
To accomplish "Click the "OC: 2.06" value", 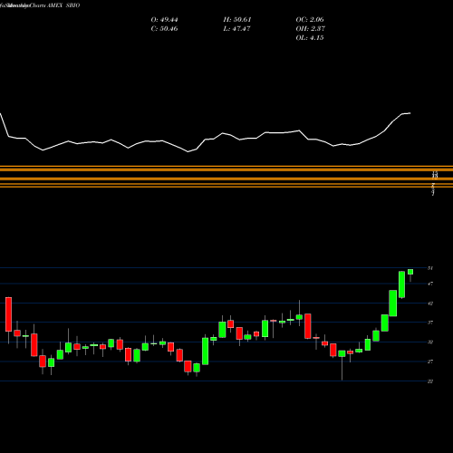I will point(310,20).
